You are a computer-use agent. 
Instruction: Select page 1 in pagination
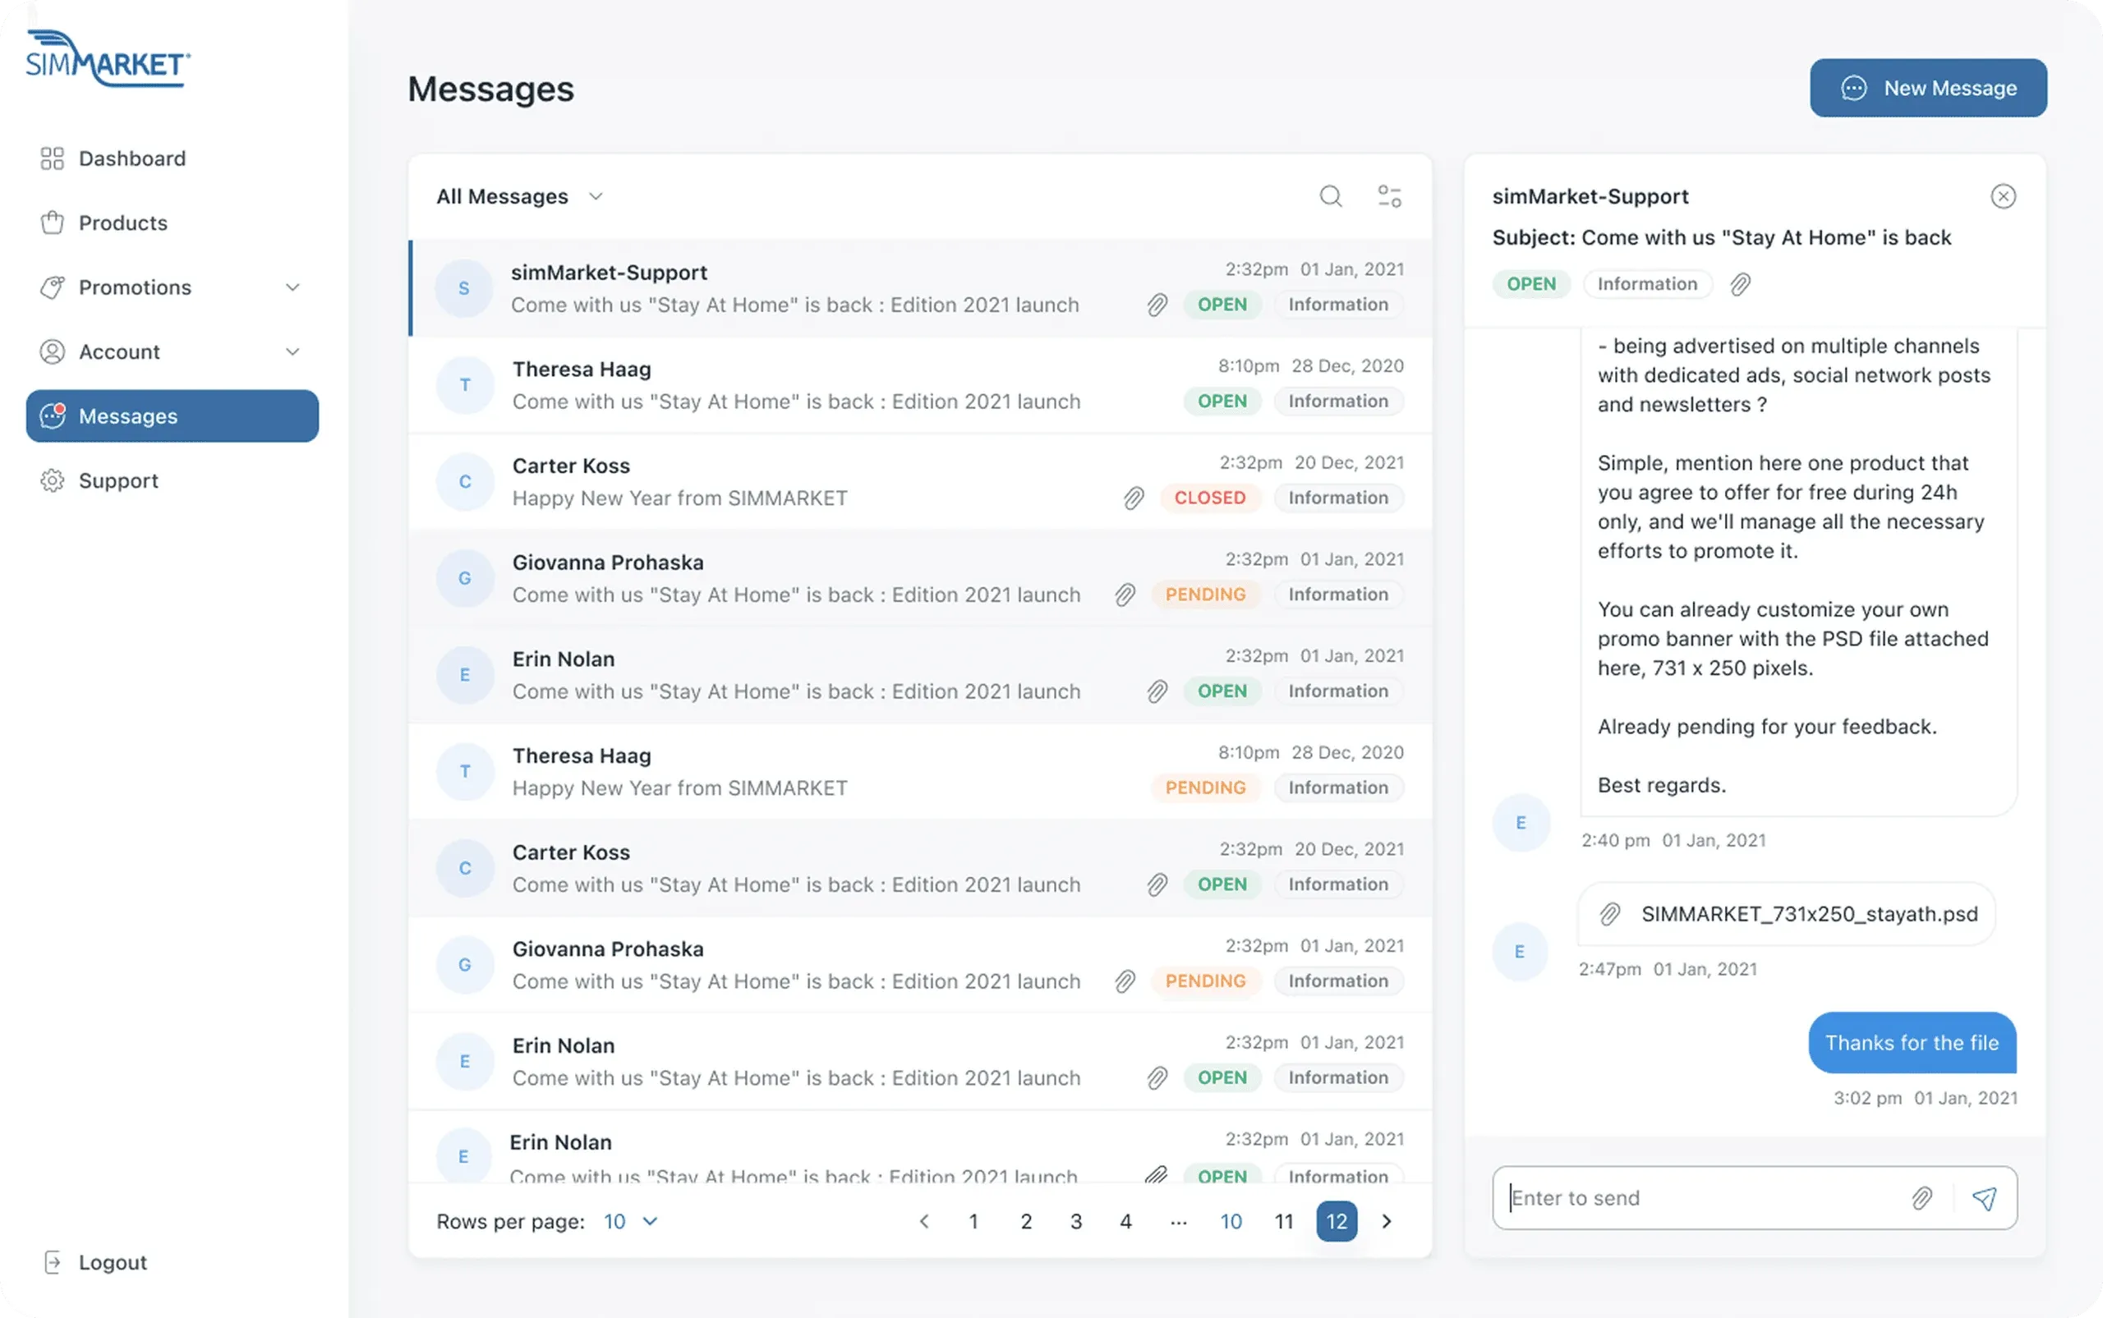pyautogui.click(x=973, y=1221)
